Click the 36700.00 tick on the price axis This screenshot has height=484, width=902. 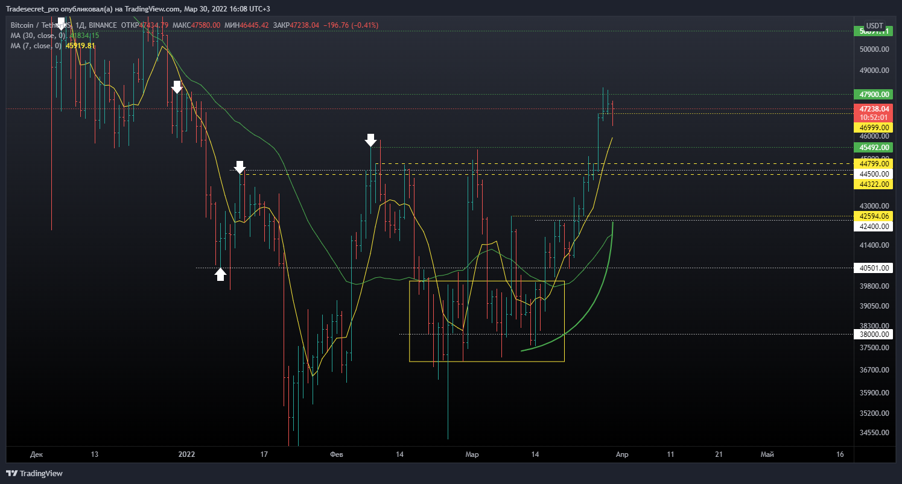point(874,370)
